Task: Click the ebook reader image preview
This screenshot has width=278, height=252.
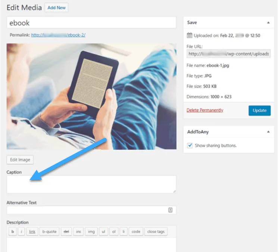Action: 91,96
